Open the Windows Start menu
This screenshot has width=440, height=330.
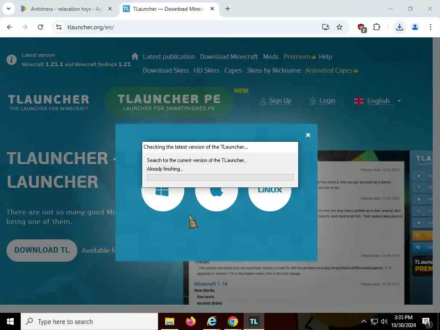(10, 321)
